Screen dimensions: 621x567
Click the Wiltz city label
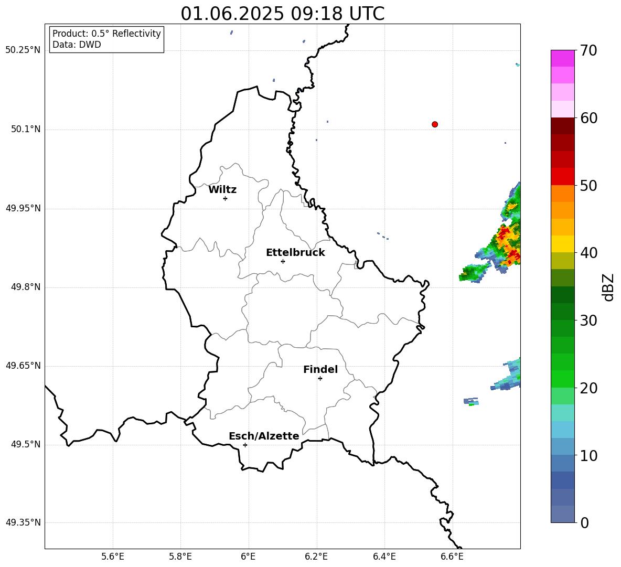point(222,190)
